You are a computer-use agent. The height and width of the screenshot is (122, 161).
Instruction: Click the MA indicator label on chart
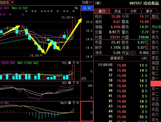click(76, 8)
